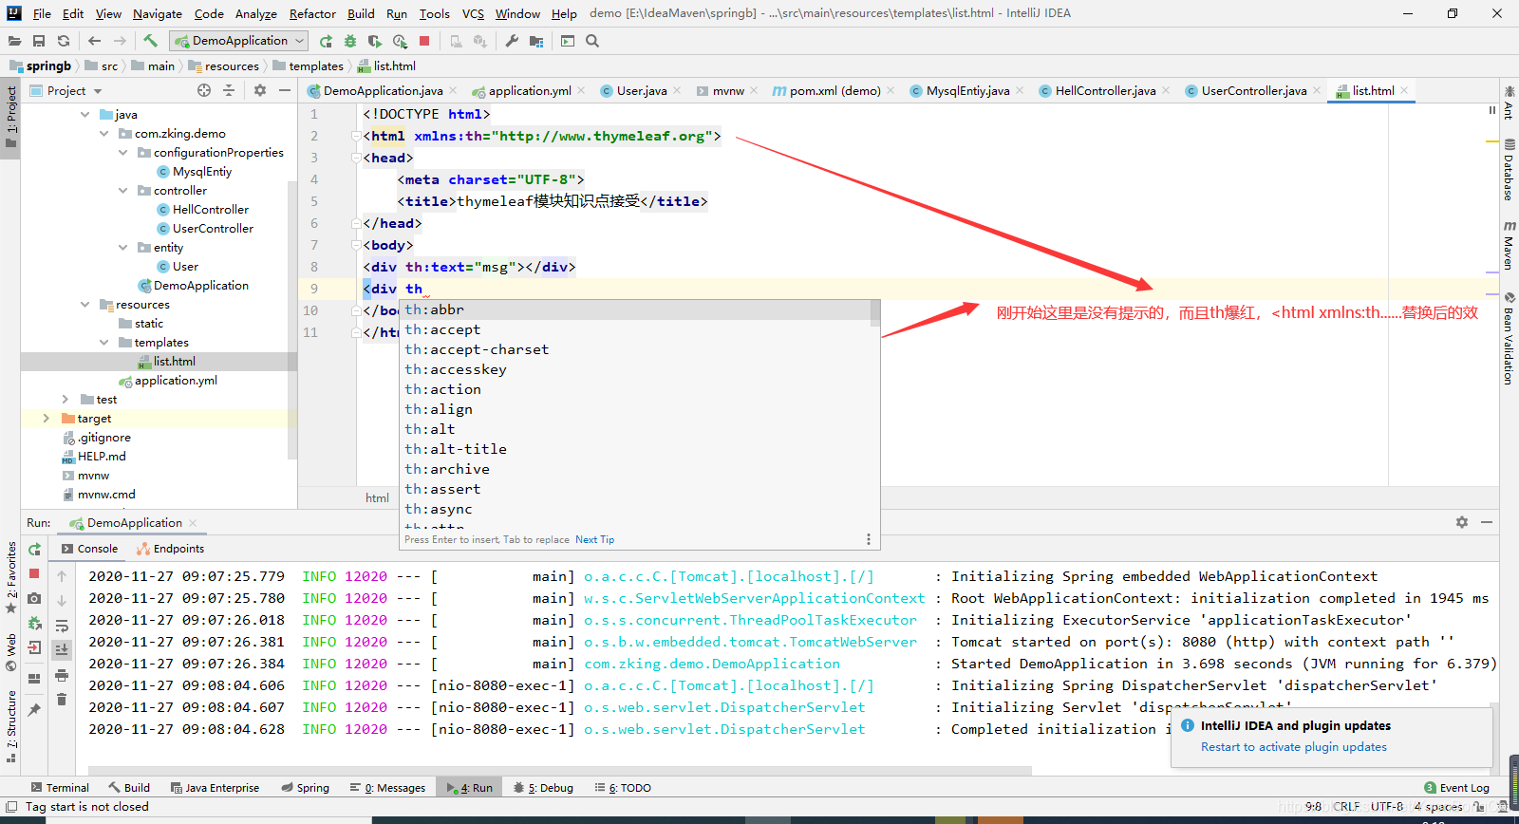Open Project panel gear options

(x=260, y=90)
